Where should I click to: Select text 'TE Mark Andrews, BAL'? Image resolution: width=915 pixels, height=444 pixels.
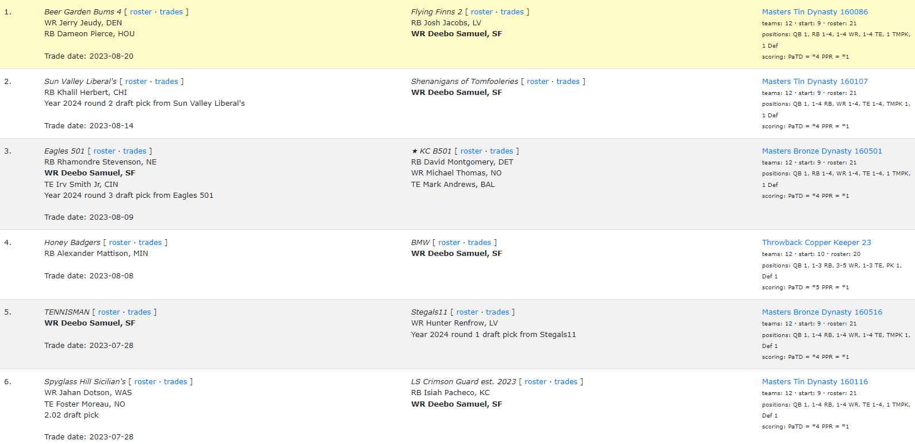pos(453,184)
